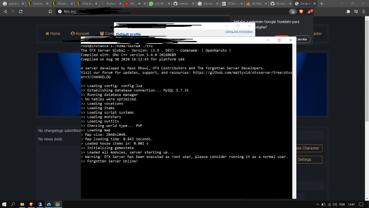Open the taskbar clock showing 13:47
The height and width of the screenshot is (208, 369).
click(x=351, y=204)
